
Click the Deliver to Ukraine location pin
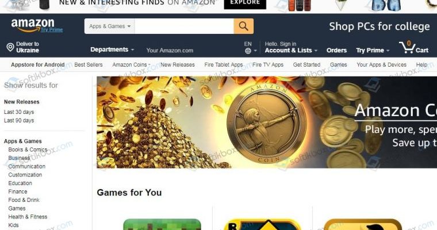coord(10,47)
